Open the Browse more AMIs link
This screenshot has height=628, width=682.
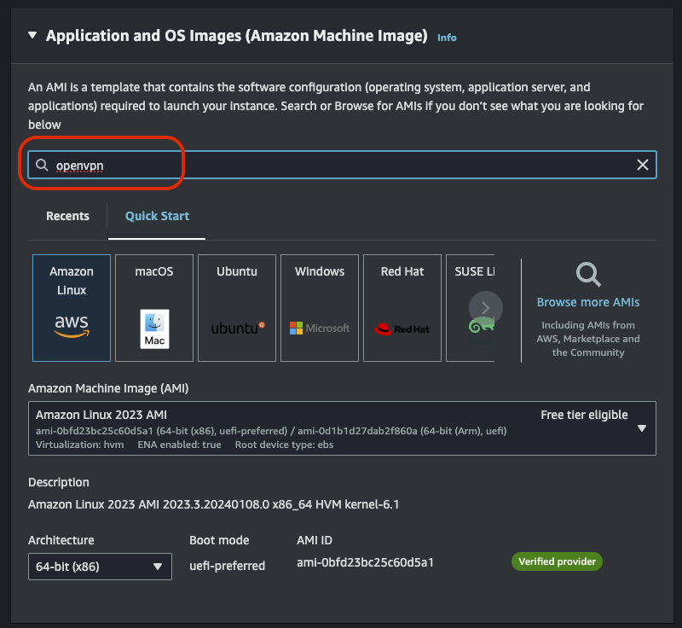point(588,302)
